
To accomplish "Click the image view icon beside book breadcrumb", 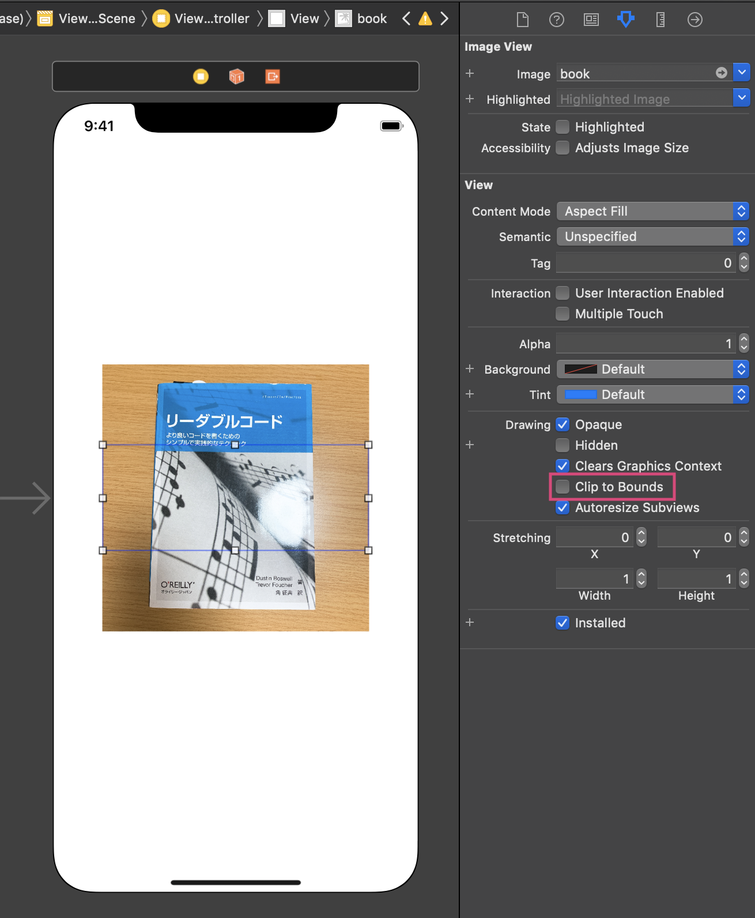I will (x=343, y=18).
